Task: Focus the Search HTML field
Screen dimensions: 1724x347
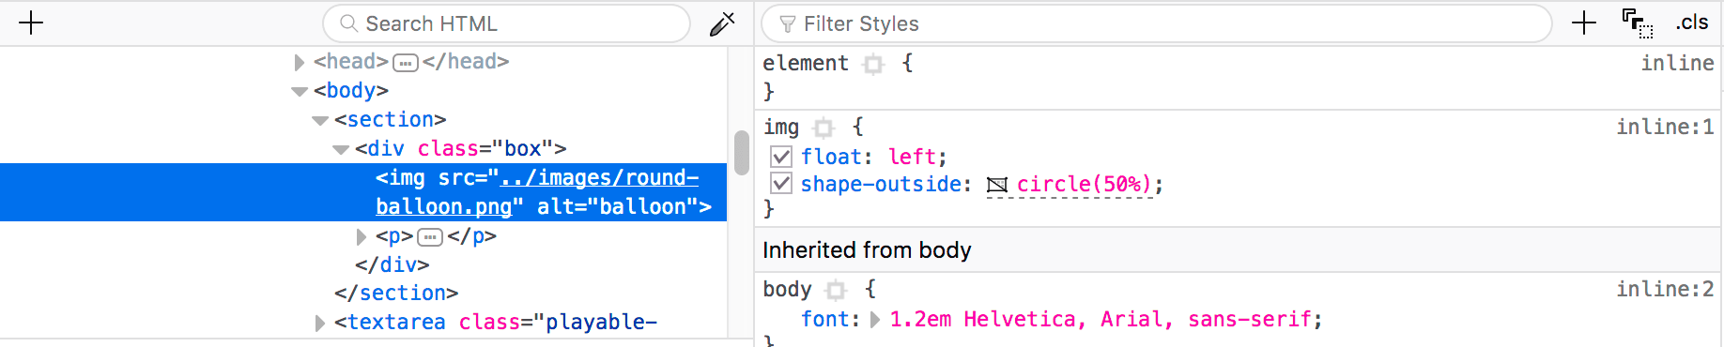Action: 507,23
